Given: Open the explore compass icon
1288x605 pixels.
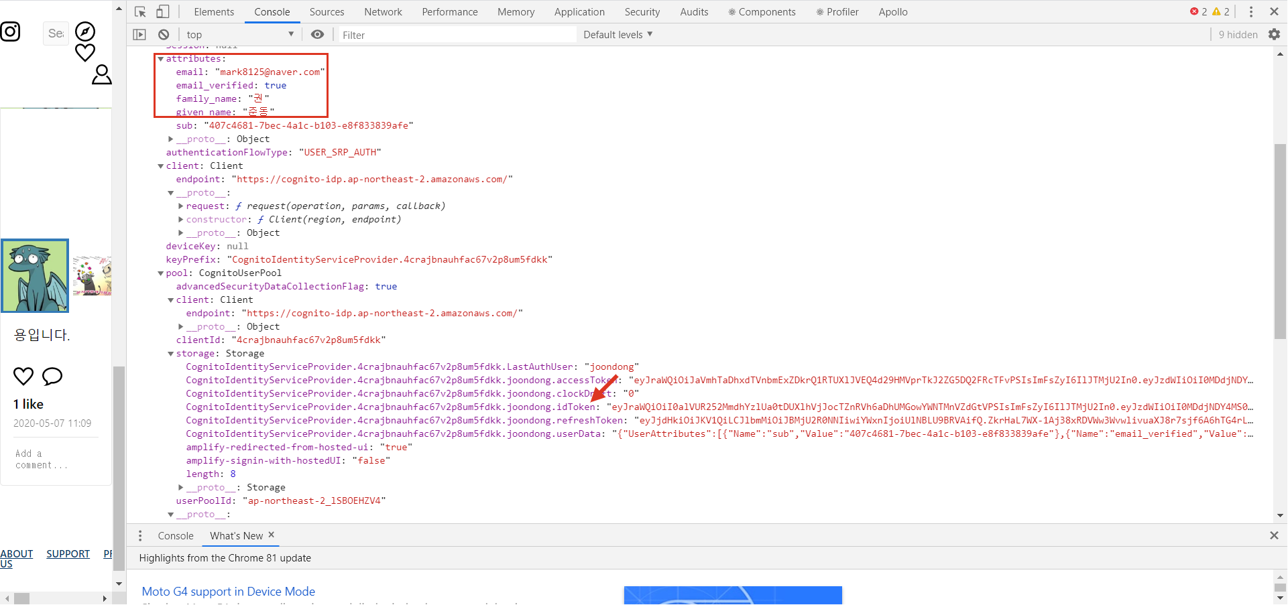Looking at the screenshot, I should point(85,31).
